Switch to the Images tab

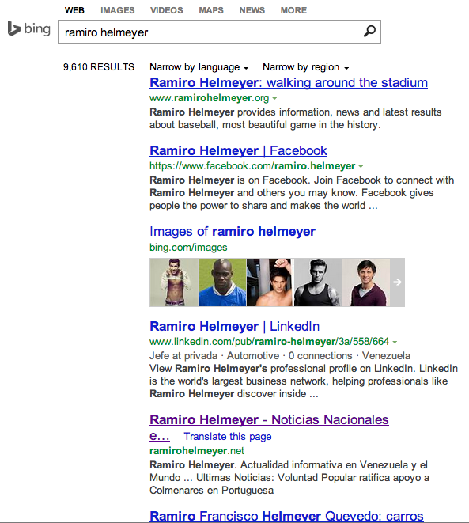(118, 10)
